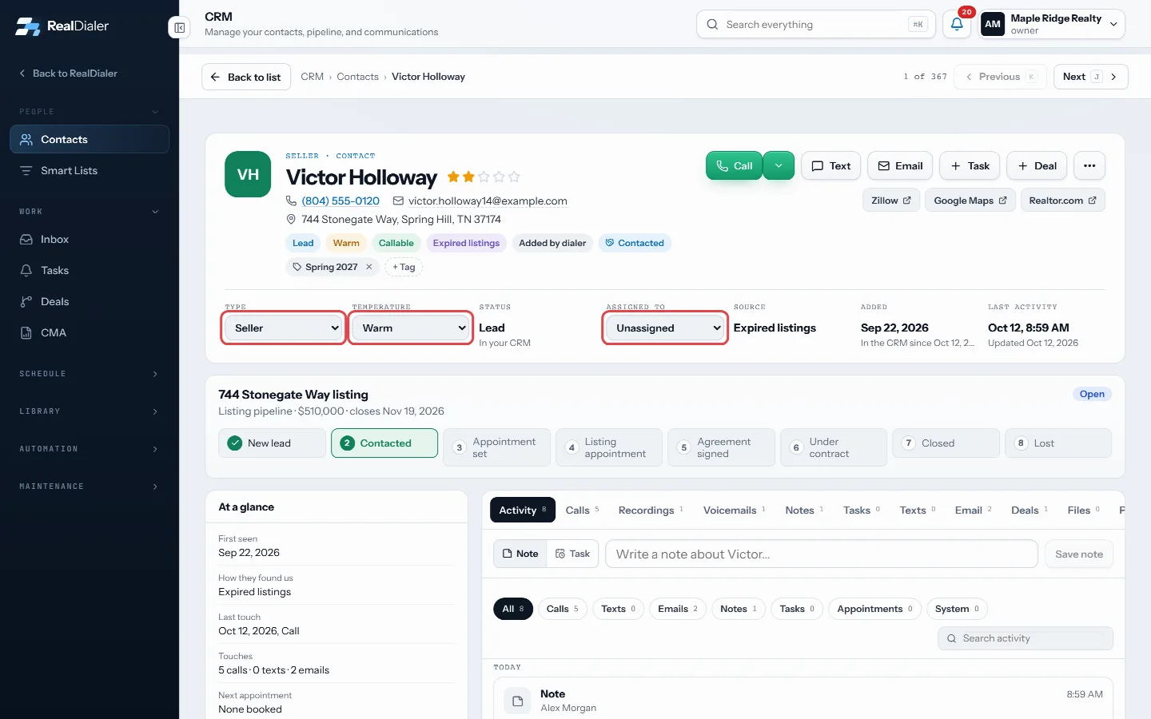Open CMA in the sidebar

90,332
